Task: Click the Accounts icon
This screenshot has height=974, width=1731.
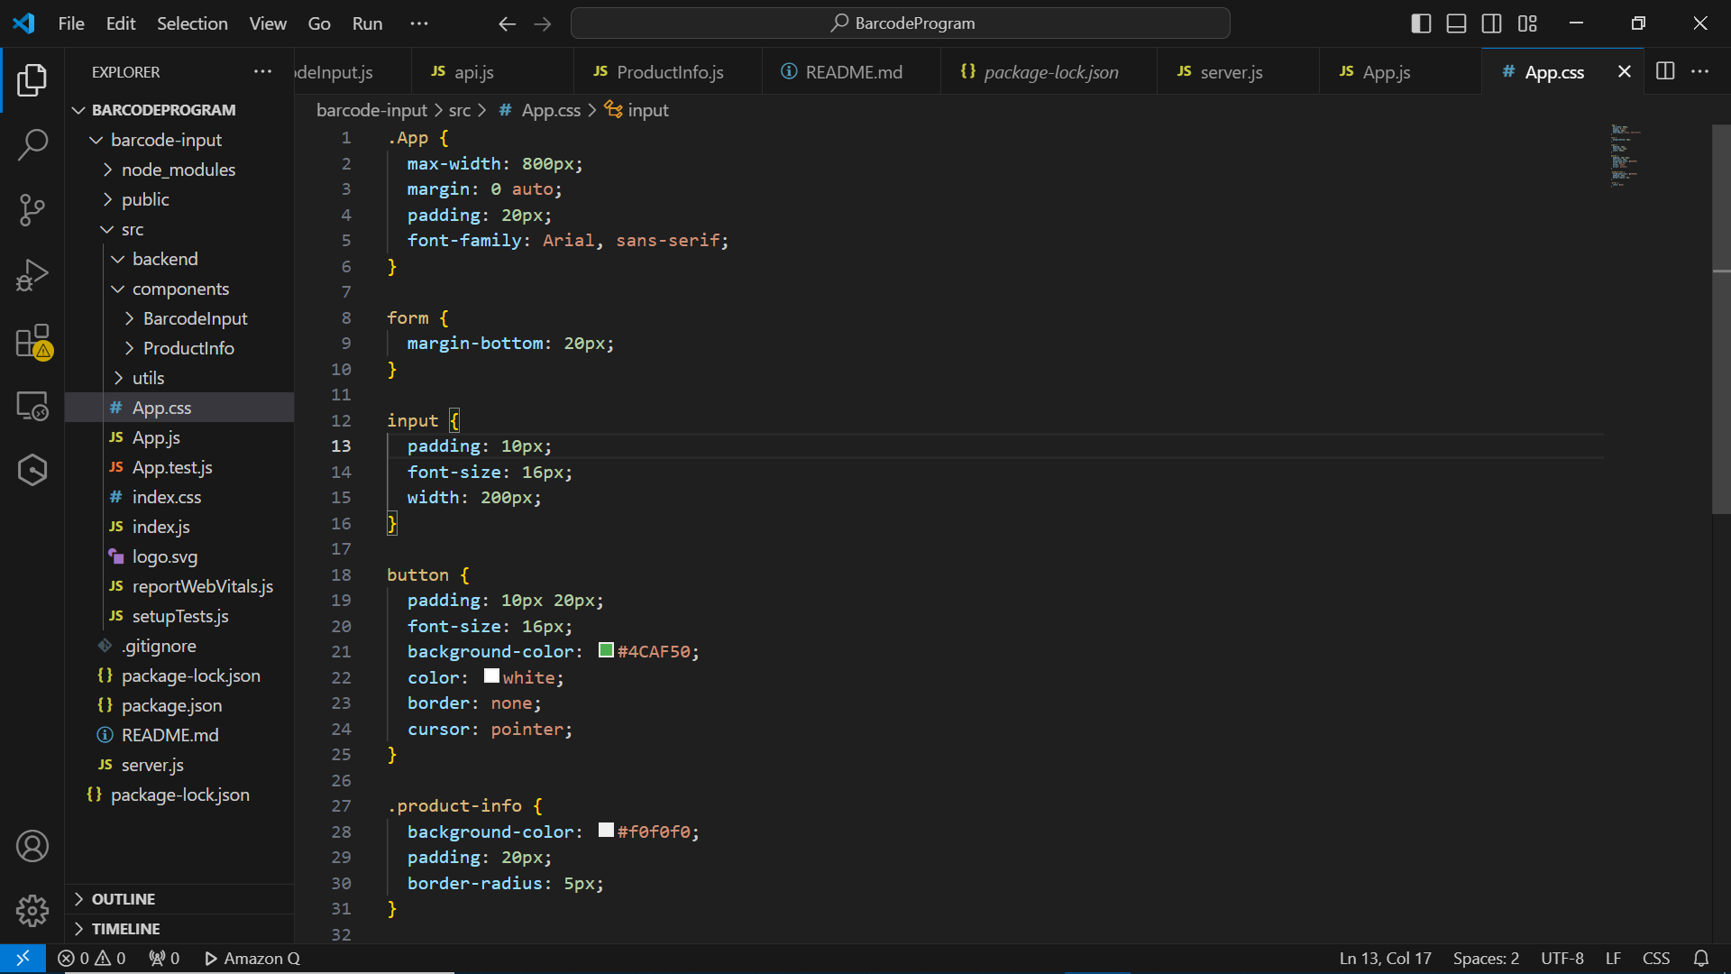Action: (x=32, y=846)
